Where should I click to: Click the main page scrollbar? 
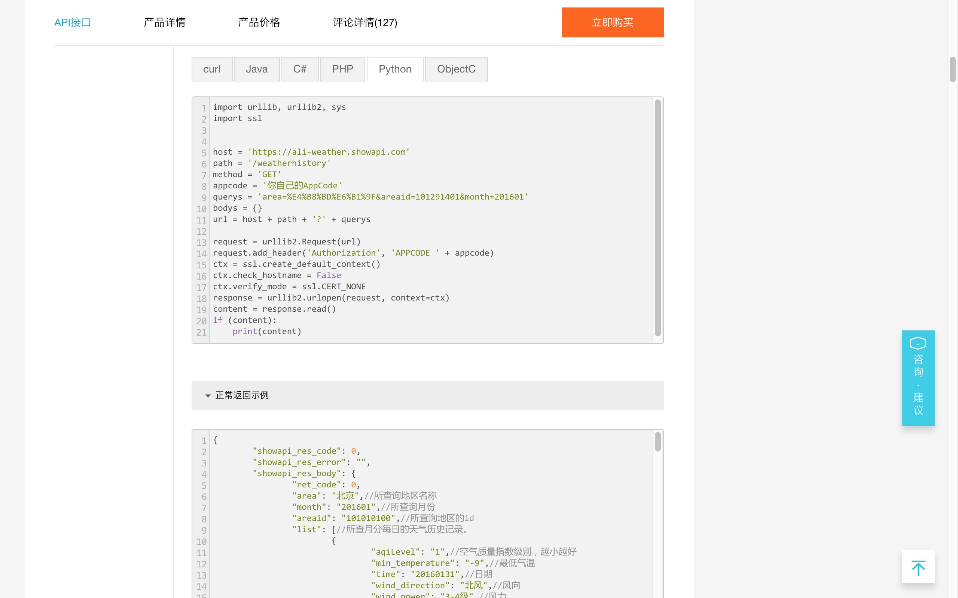(x=953, y=69)
